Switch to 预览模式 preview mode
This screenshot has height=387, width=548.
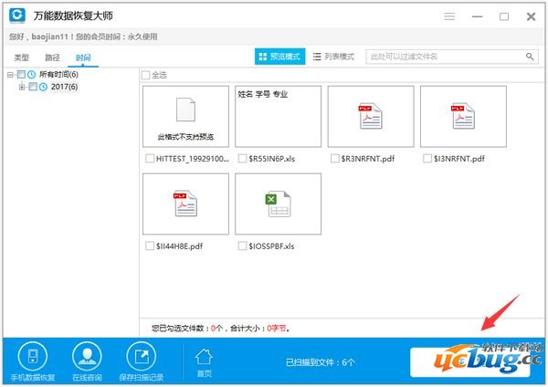pos(280,57)
